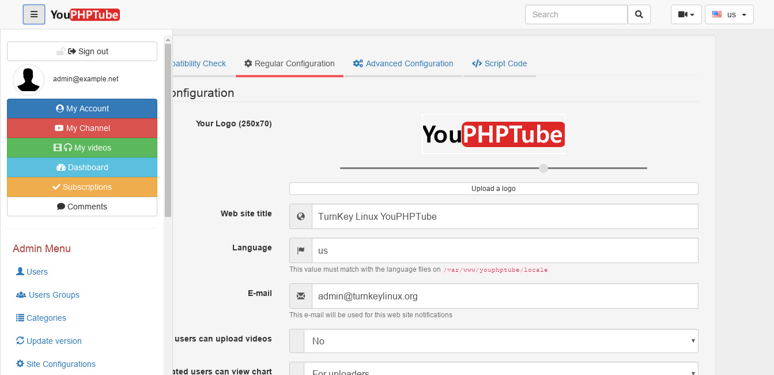Click the globe icon beside Web site title

pos(300,216)
